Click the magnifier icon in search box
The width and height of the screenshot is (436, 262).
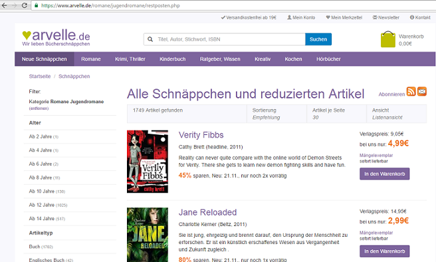click(150, 39)
